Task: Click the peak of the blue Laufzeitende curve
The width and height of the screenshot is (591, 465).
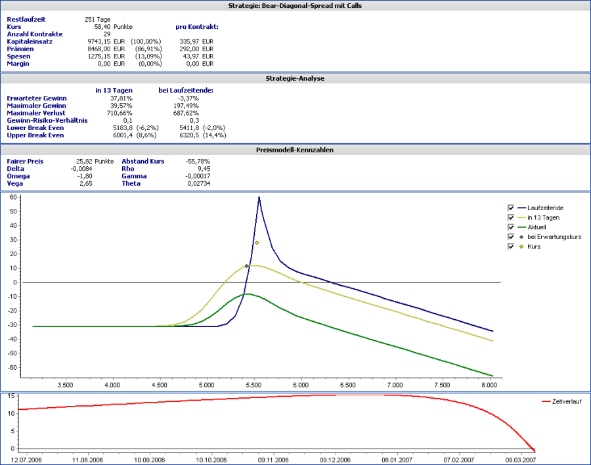Action: tap(259, 197)
